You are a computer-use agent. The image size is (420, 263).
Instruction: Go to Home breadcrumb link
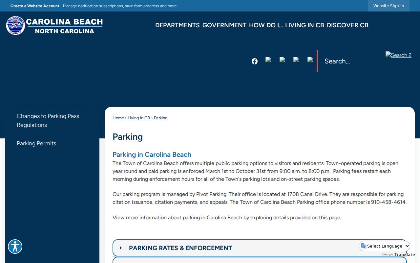pyautogui.click(x=118, y=118)
